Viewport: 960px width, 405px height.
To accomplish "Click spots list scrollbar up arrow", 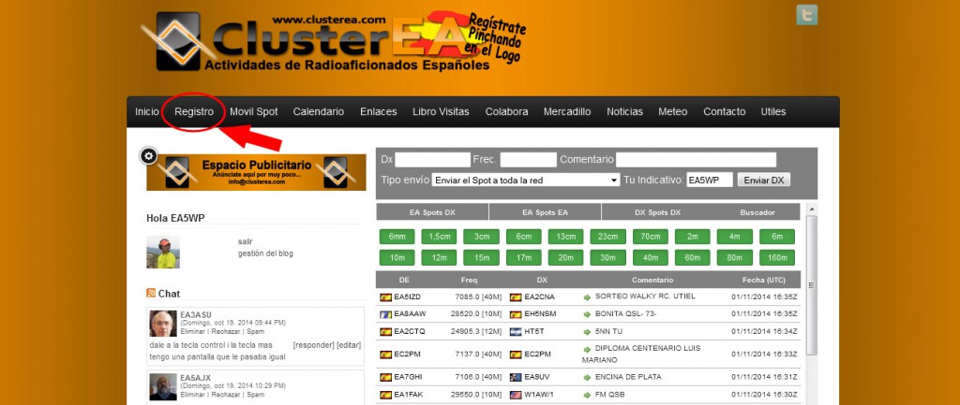I will tap(812, 210).
